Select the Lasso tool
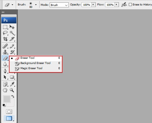 point(5,33)
